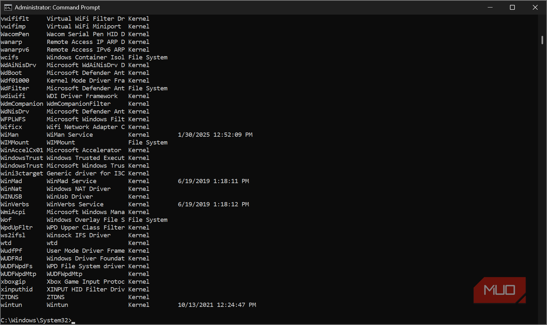Click the date 6/19/2019 1:18:11 PM
This screenshot has height=325, width=547.
[213, 181]
